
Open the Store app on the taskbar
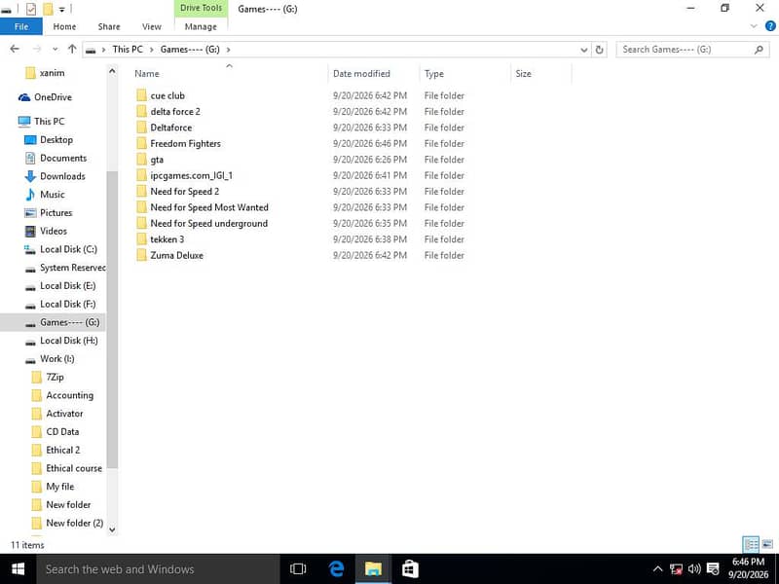tap(410, 569)
